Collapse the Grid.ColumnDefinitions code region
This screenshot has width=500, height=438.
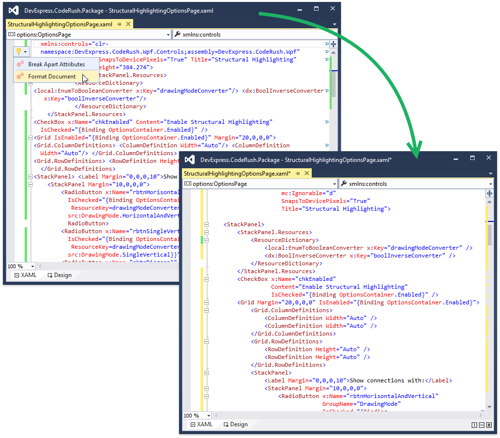[x=207, y=310]
